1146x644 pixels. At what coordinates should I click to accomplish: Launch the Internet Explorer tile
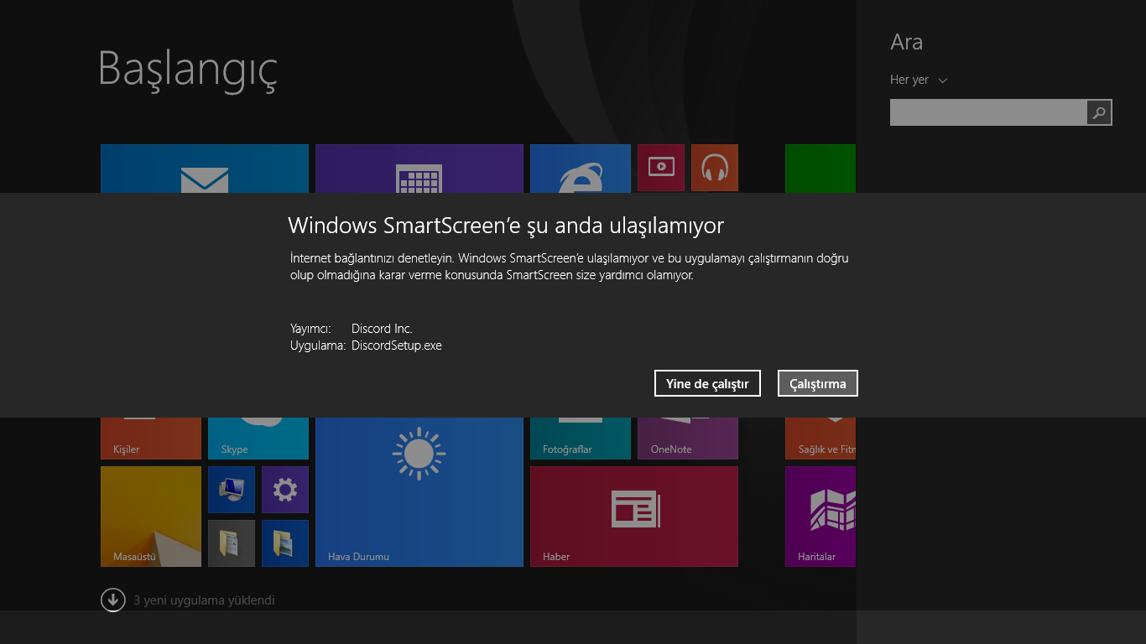tap(581, 169)
